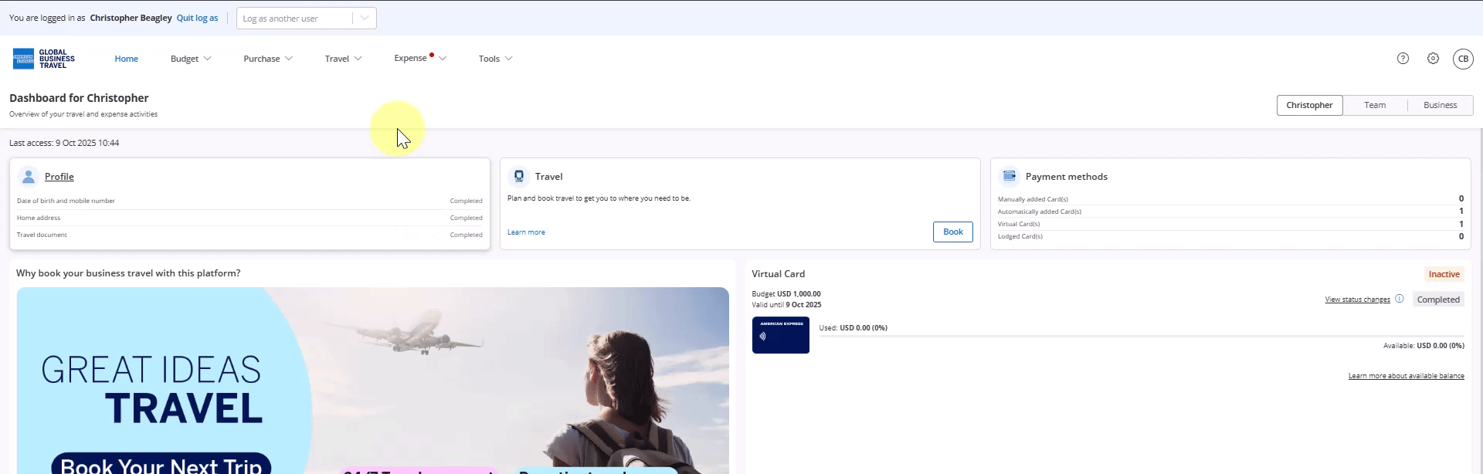Click the Travel card train icon
The height and width of the screenshot is (474, 1483).
coord(519,177)
